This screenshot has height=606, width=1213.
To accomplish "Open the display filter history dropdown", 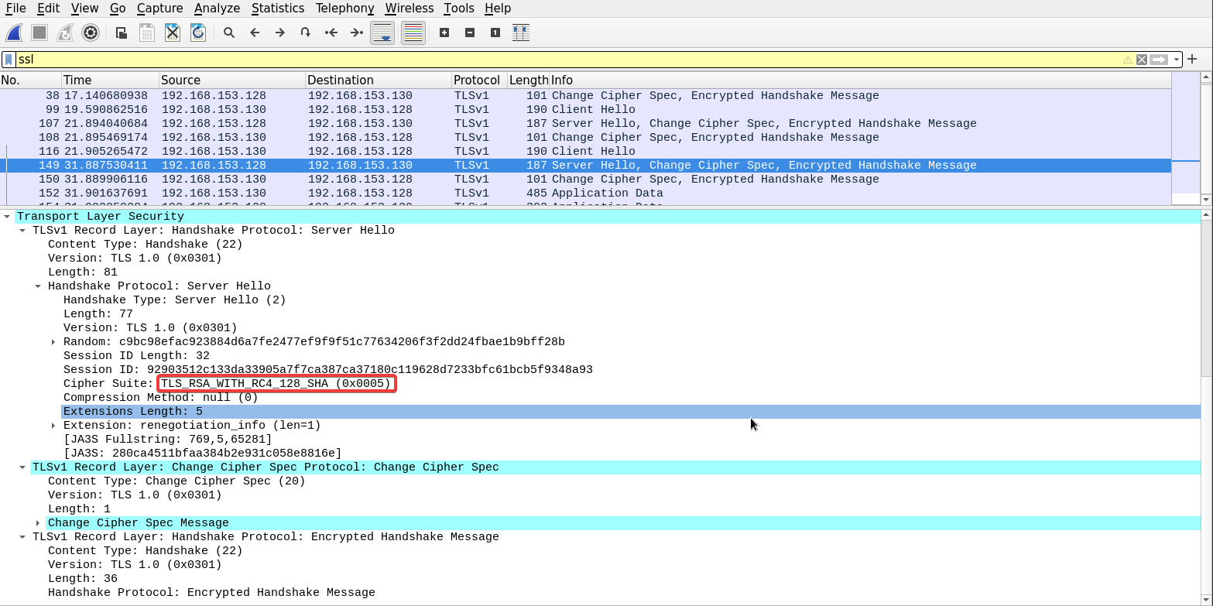I will point(1177,60).
